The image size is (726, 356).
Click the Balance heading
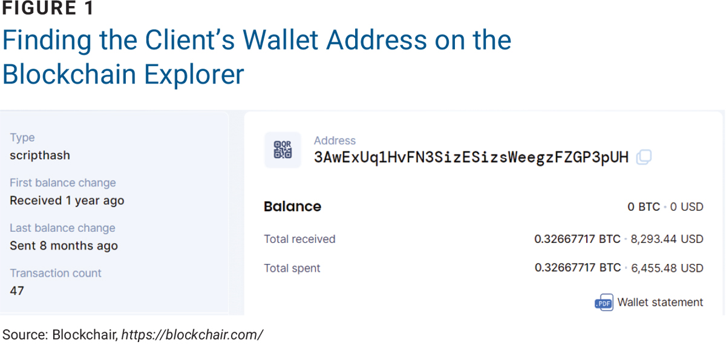292,206
